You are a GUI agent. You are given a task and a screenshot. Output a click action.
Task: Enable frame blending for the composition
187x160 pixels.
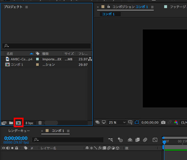pos(138,140)
